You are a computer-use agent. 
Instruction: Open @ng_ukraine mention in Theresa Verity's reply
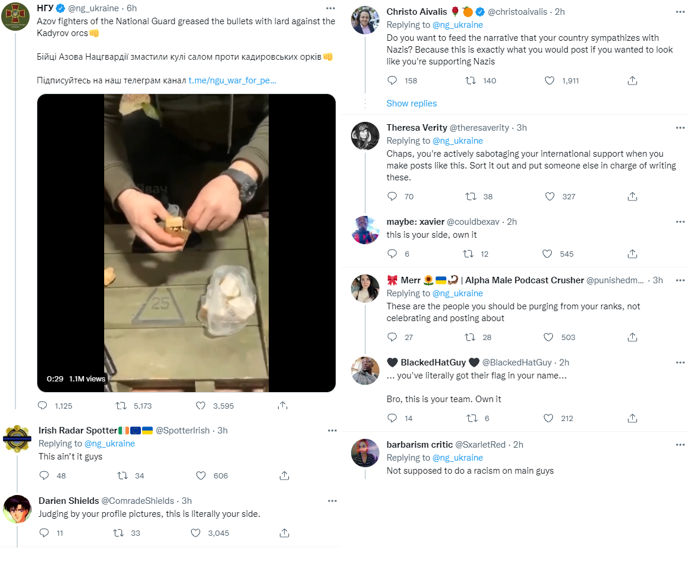pos(458,141)
